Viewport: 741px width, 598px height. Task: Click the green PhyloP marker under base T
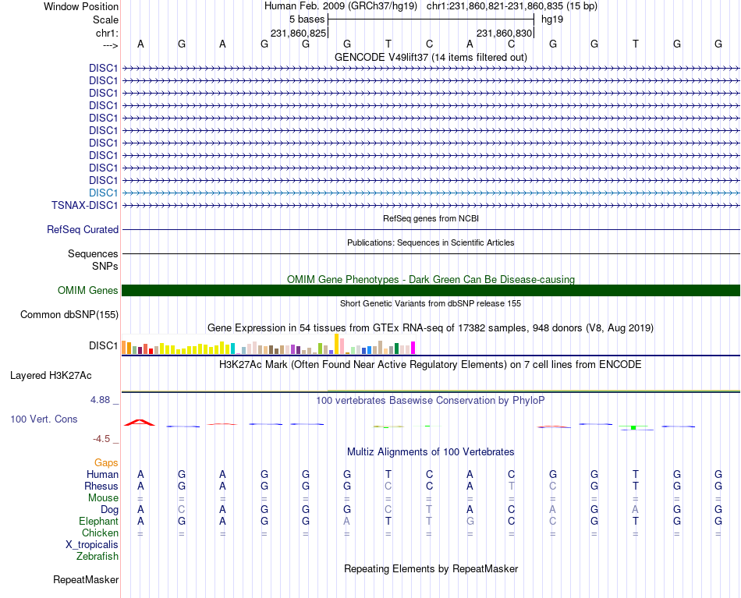(x=633, y=427)
